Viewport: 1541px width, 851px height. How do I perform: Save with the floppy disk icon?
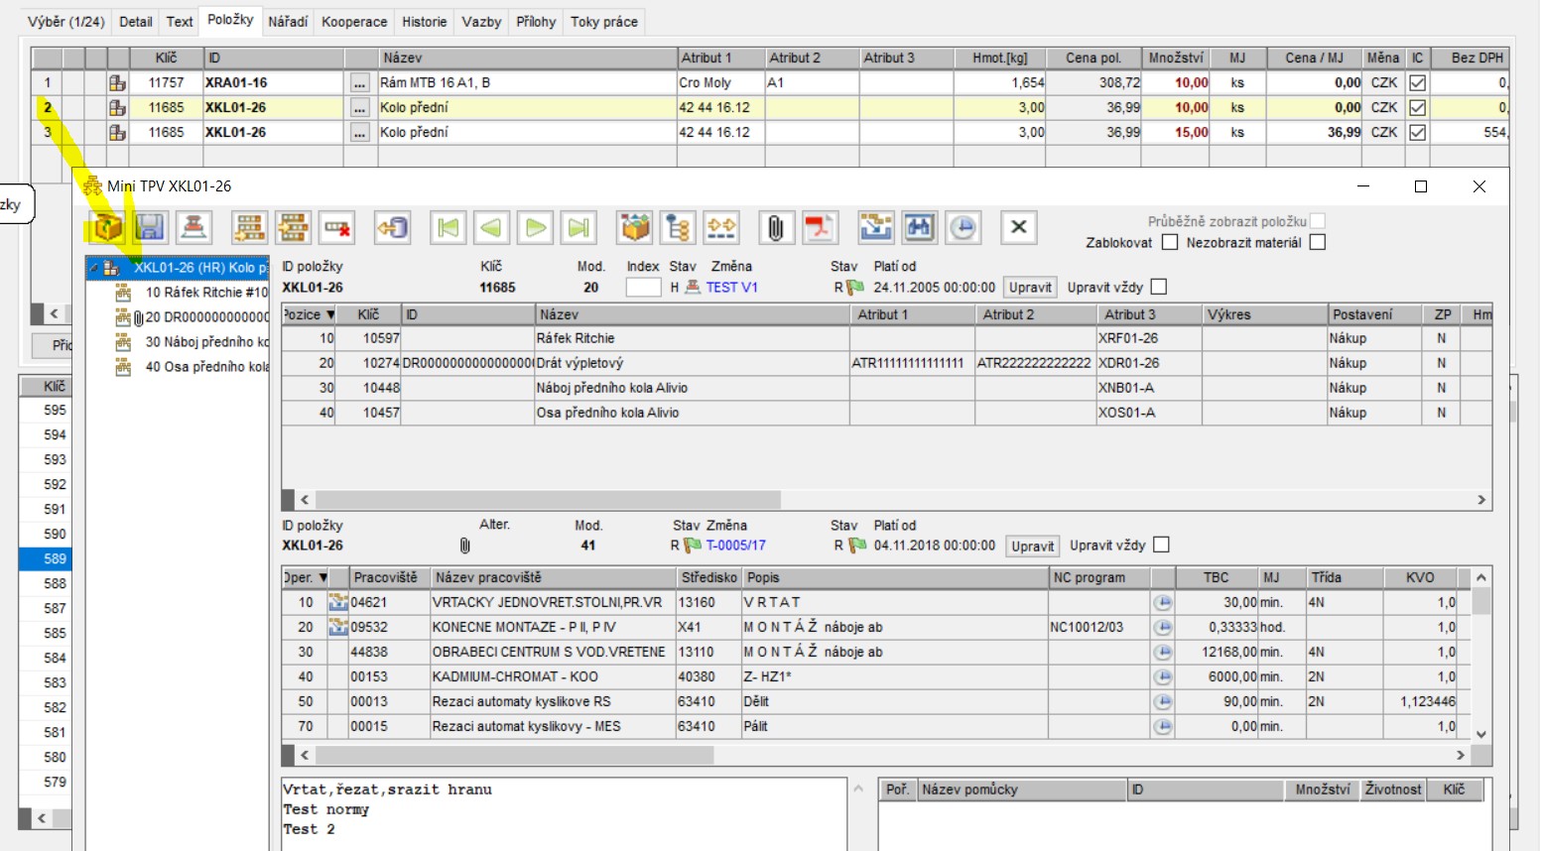click(150, 228)
